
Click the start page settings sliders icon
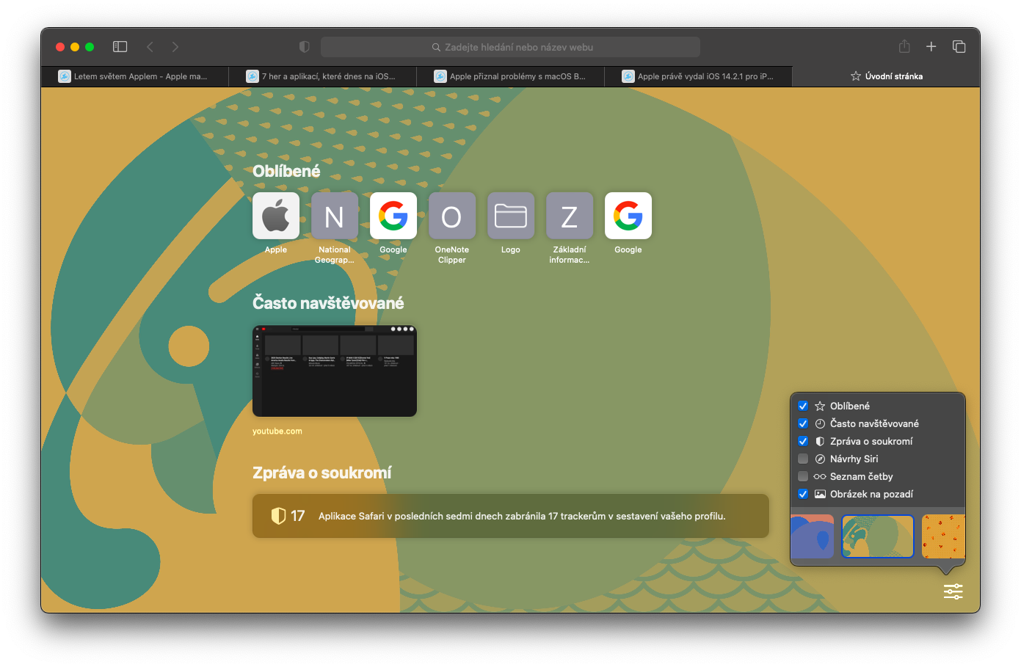point(953,591)
